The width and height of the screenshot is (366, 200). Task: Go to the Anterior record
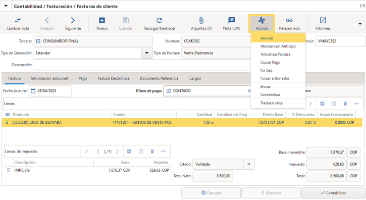coord(47,24)
